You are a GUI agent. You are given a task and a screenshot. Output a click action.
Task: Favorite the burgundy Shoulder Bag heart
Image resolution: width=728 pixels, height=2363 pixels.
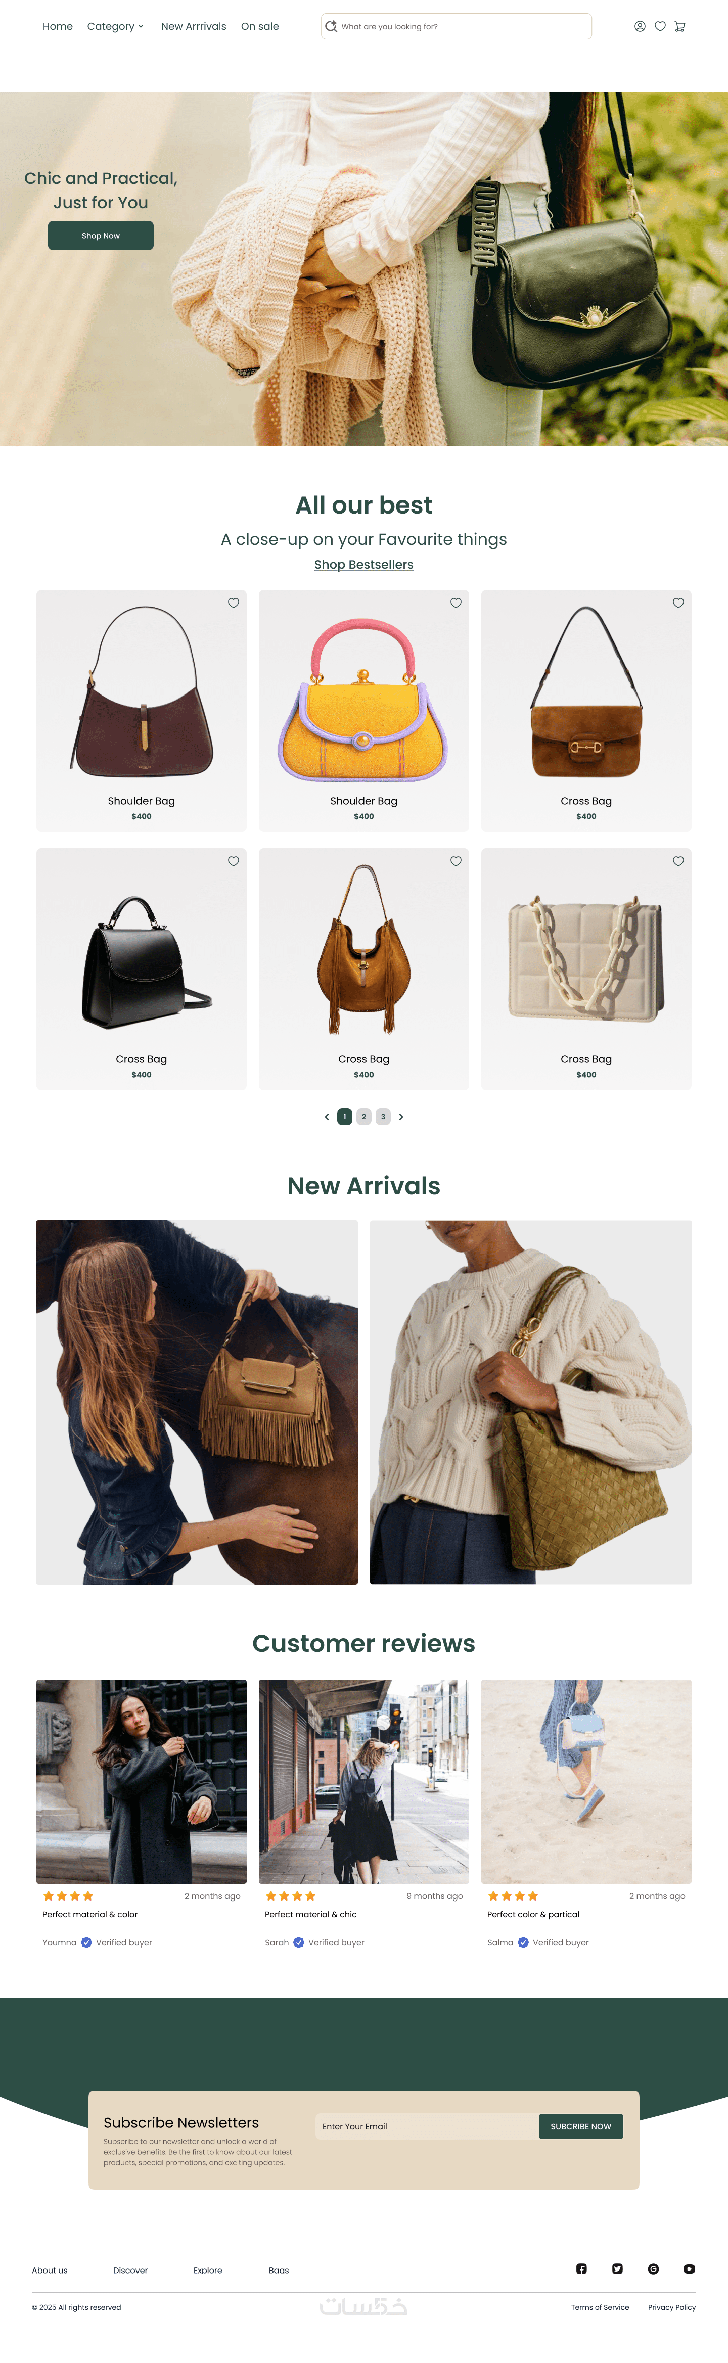click(233, 603)
